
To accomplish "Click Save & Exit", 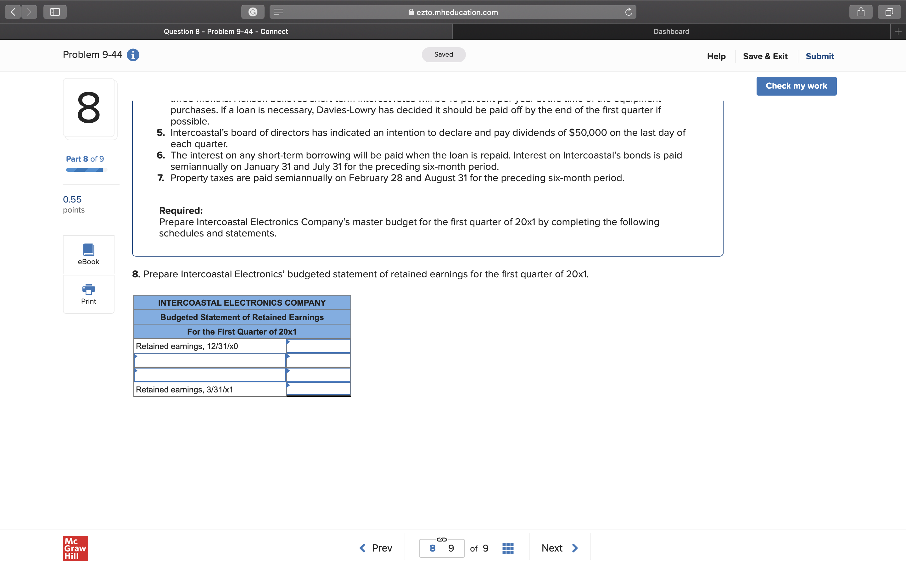I will [x=765, y=56].
